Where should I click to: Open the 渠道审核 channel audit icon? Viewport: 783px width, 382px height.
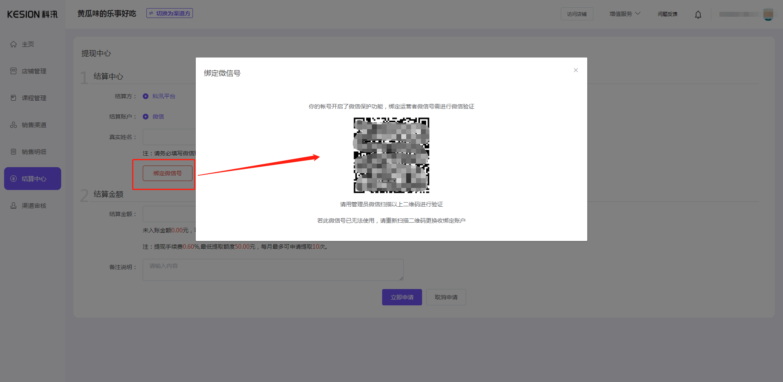(x=13, y=205)
